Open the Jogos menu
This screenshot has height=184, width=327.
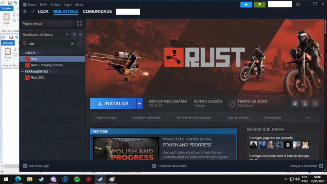[68, 4]
